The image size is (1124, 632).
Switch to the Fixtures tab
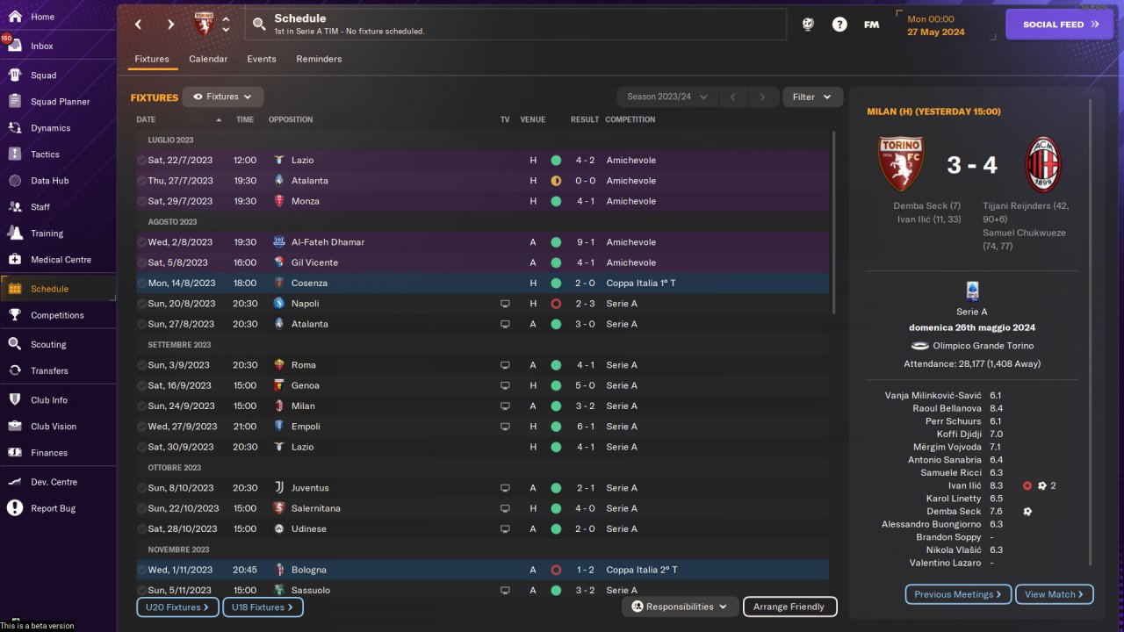point(152,59)
